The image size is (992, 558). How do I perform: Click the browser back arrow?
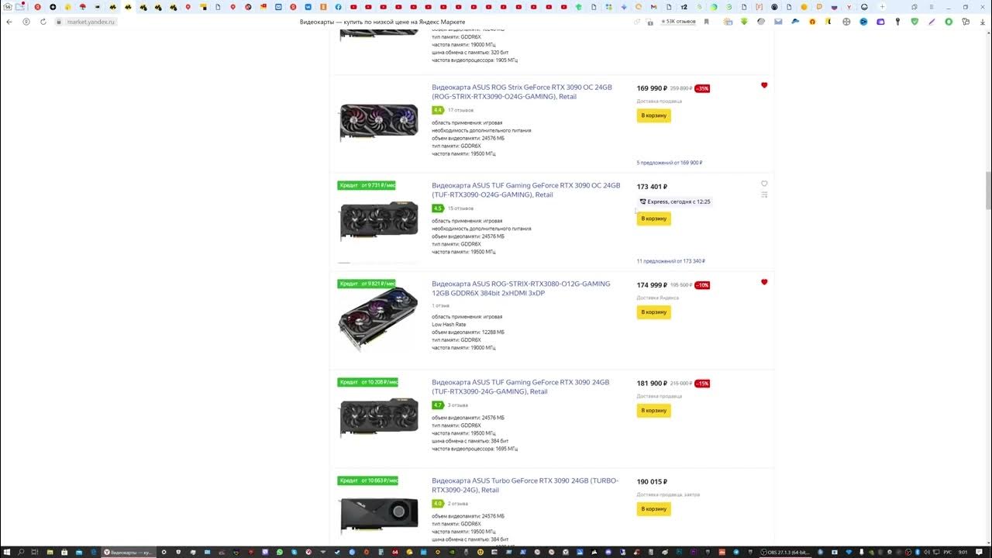9,22
